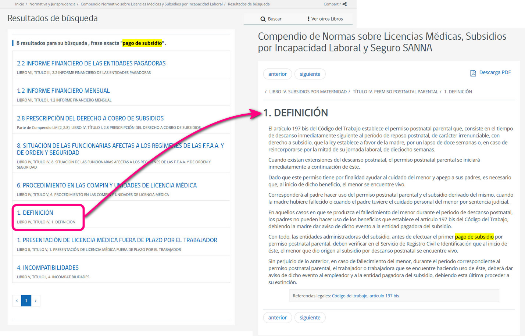The height and width of the screenshot is (336, 525).
Task: Click the top siguiente button
Action: pos(310,74)
